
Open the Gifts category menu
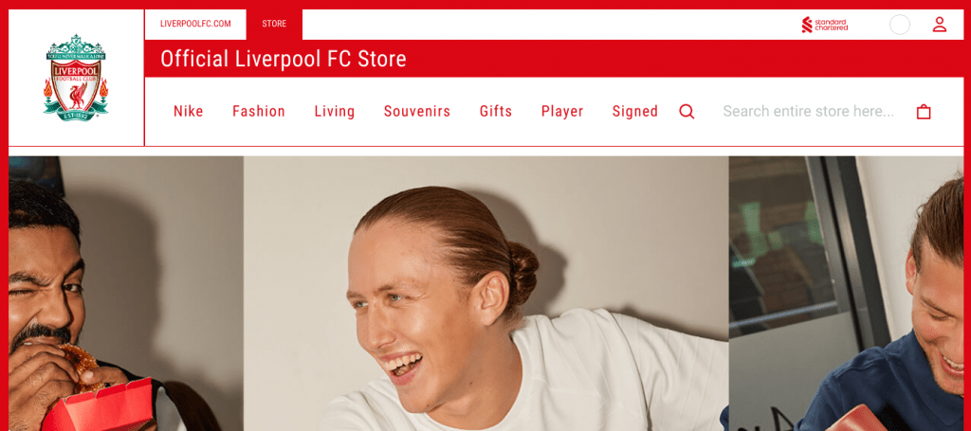[x=496, y=112]
